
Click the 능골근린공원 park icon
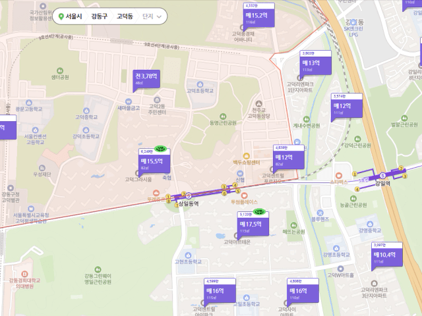point(353,198)
